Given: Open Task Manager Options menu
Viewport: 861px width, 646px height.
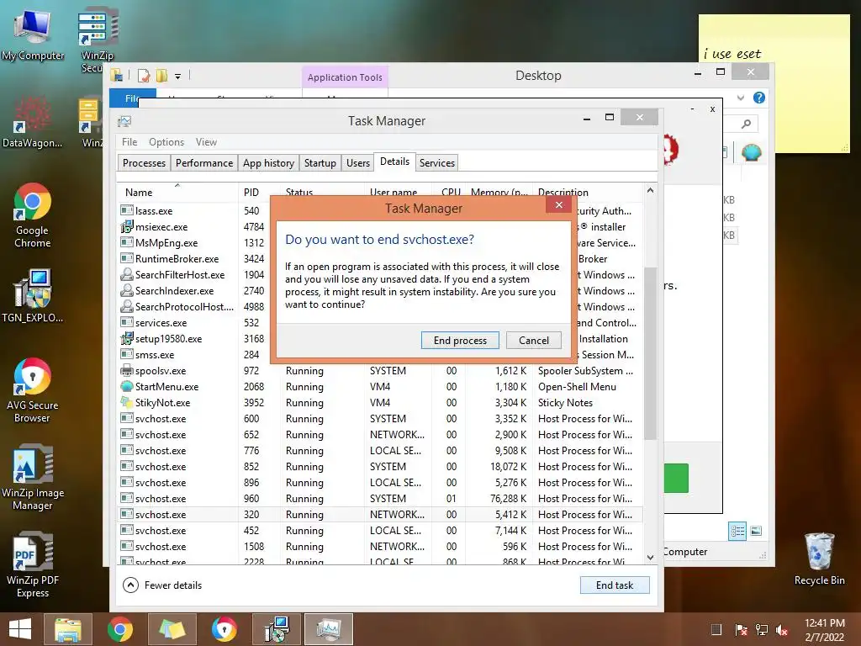Looking at the screenshot, I should 166,141.
